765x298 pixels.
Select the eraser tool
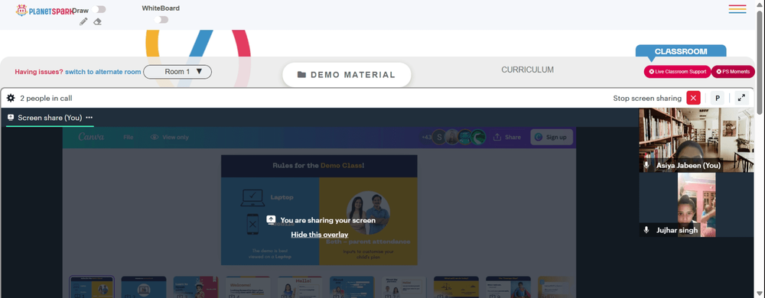(x=97, y=21)
